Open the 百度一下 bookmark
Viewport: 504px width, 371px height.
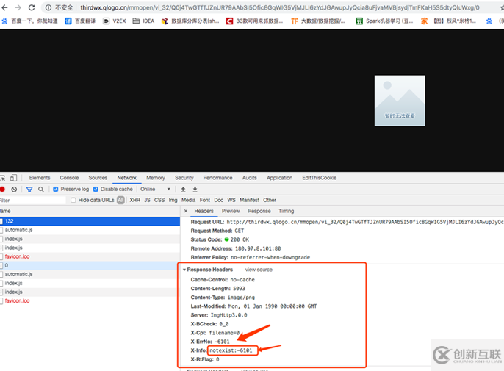[x=30, y=21]
